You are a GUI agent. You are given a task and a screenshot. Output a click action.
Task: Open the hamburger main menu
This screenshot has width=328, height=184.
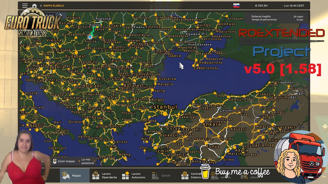click(x=25, y=6)
